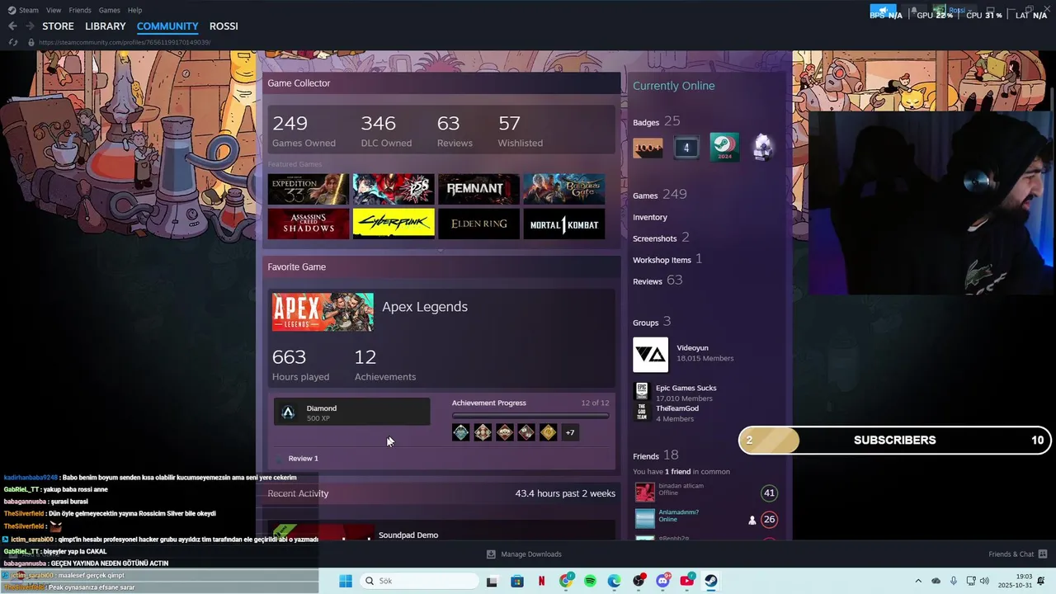Open the Groups sidebar link
Screen dimensions: 1056x594
click(x=652, y=322)
